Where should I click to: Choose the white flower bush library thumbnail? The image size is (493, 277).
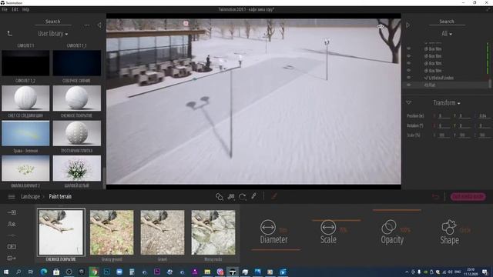77,169
